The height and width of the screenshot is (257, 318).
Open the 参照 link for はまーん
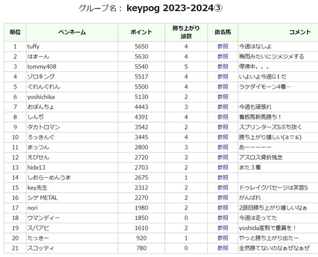[x=223, y=57]
